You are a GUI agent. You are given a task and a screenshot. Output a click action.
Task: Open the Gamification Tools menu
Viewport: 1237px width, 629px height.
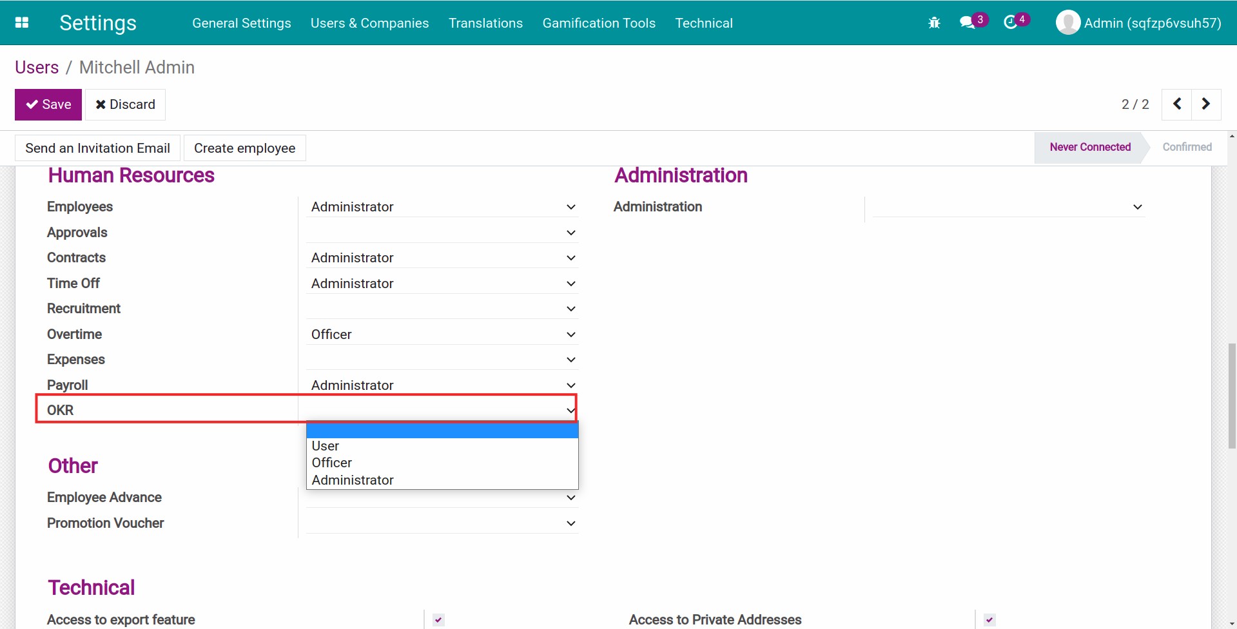click(598, 23)
